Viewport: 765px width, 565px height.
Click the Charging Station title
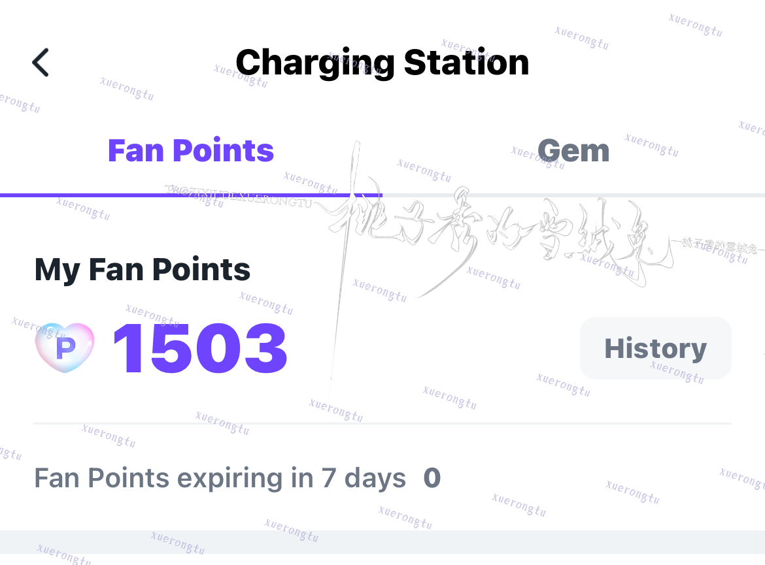[x=382, y=63]
